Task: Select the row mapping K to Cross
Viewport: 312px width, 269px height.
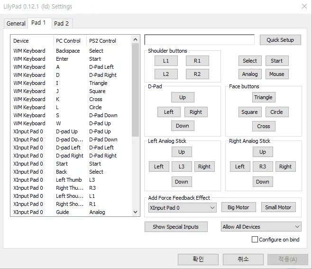Action: coord(71,99)
